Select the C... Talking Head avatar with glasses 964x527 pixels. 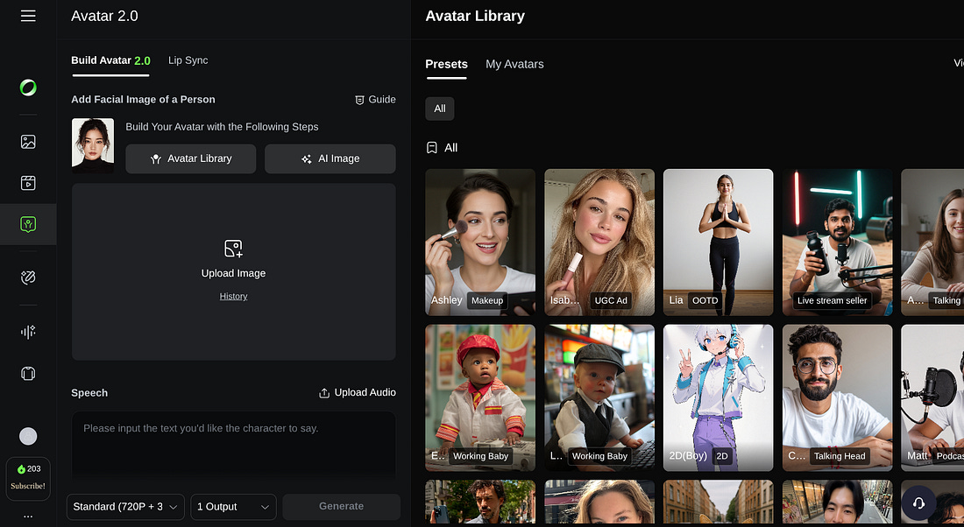[x=837, y=398]
